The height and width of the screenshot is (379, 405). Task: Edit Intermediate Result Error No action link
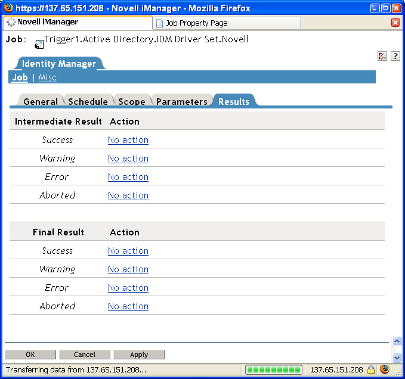tap(128, 177)
